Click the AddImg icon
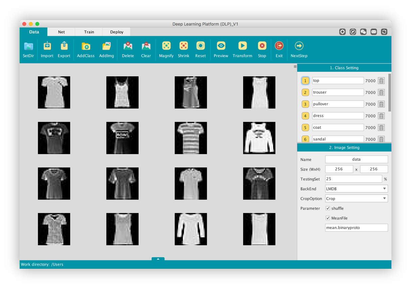This screenshot has height=287, width=409. click(x=106, y=46)
